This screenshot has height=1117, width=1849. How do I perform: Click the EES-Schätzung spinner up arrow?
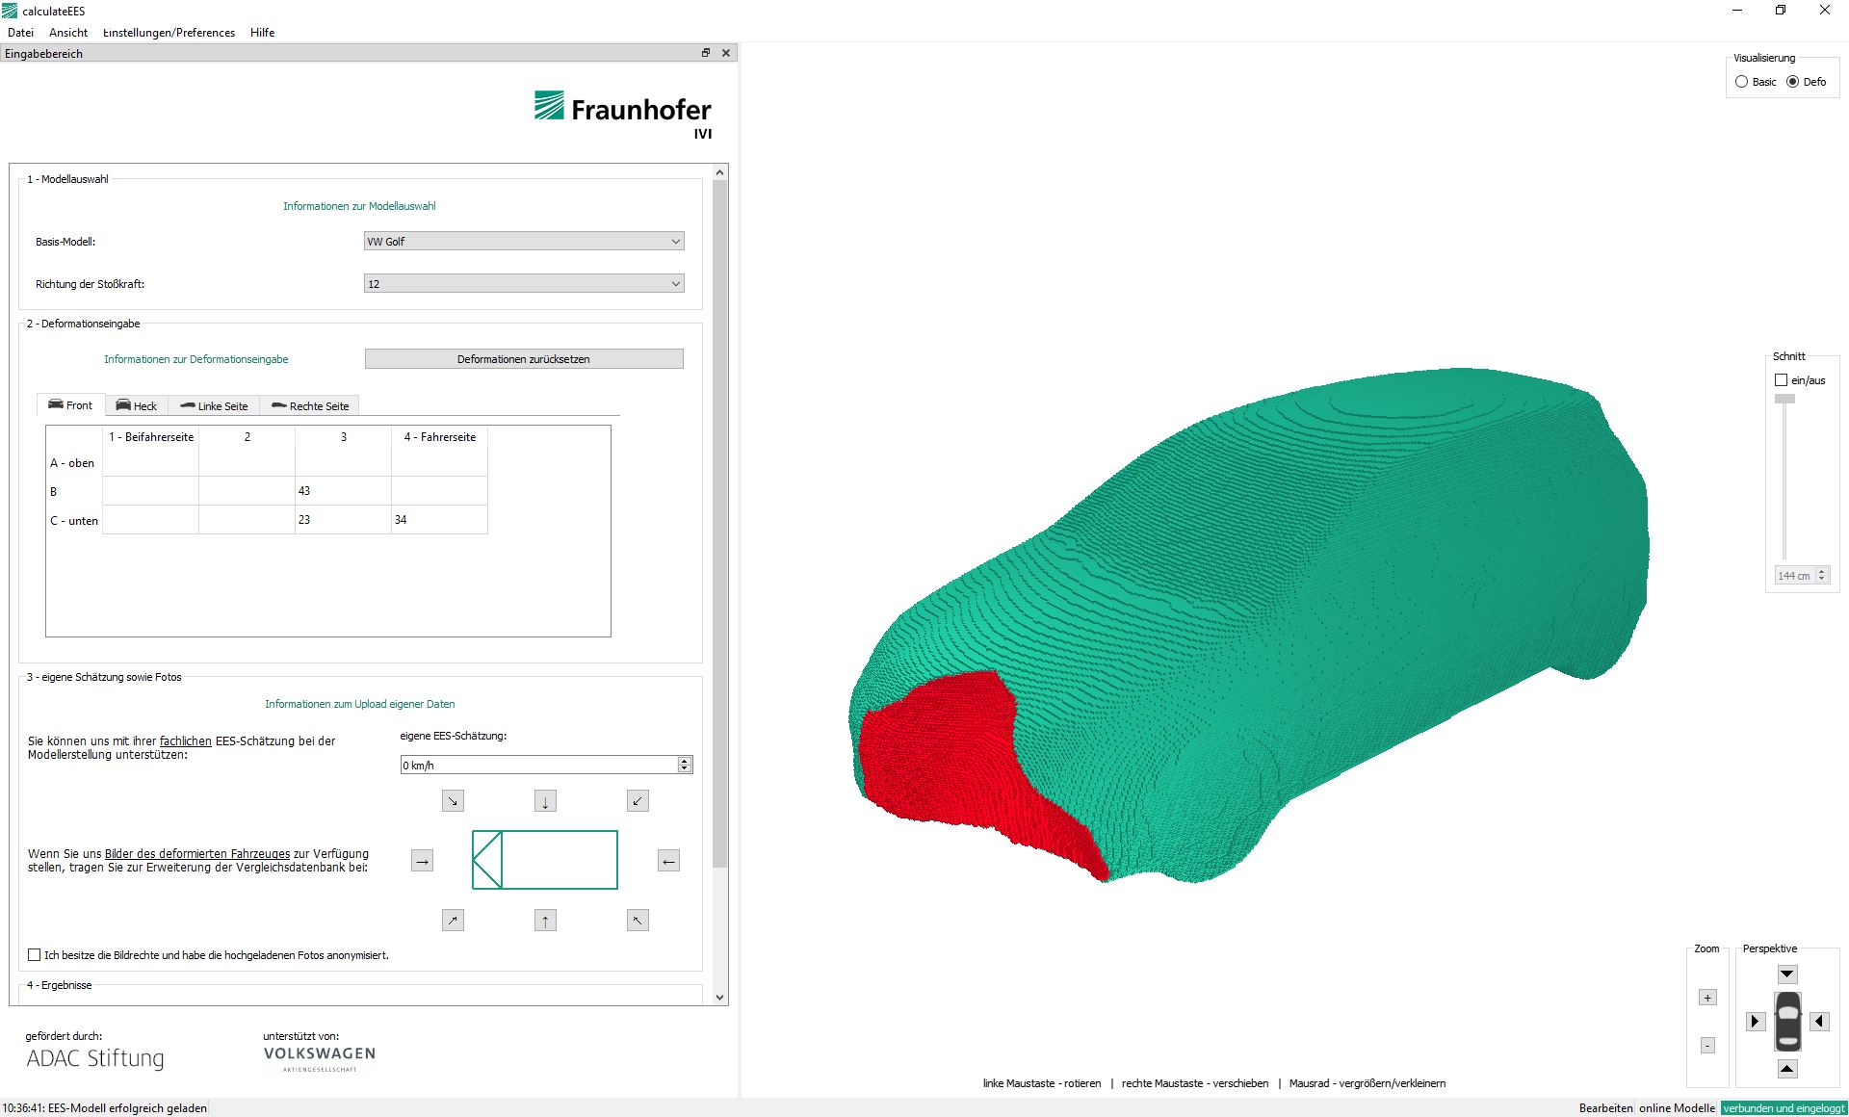click(685, 761)
